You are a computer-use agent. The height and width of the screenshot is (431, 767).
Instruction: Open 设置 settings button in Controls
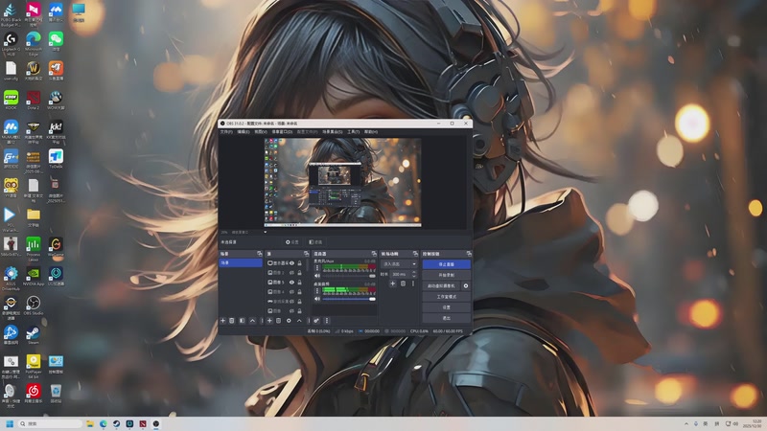coord(446,307)
